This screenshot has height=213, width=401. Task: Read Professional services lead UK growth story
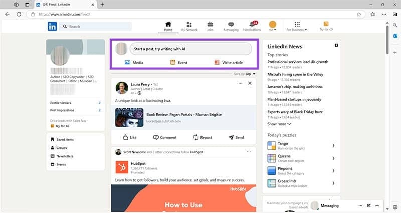click(298, 62)
